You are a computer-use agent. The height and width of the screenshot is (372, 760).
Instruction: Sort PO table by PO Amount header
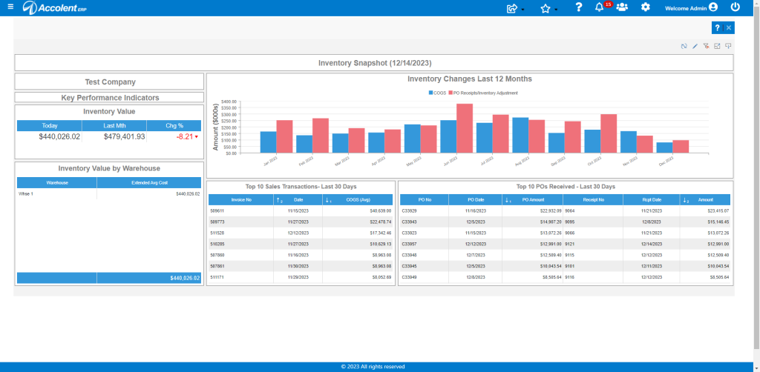click(x=532, y=199)
